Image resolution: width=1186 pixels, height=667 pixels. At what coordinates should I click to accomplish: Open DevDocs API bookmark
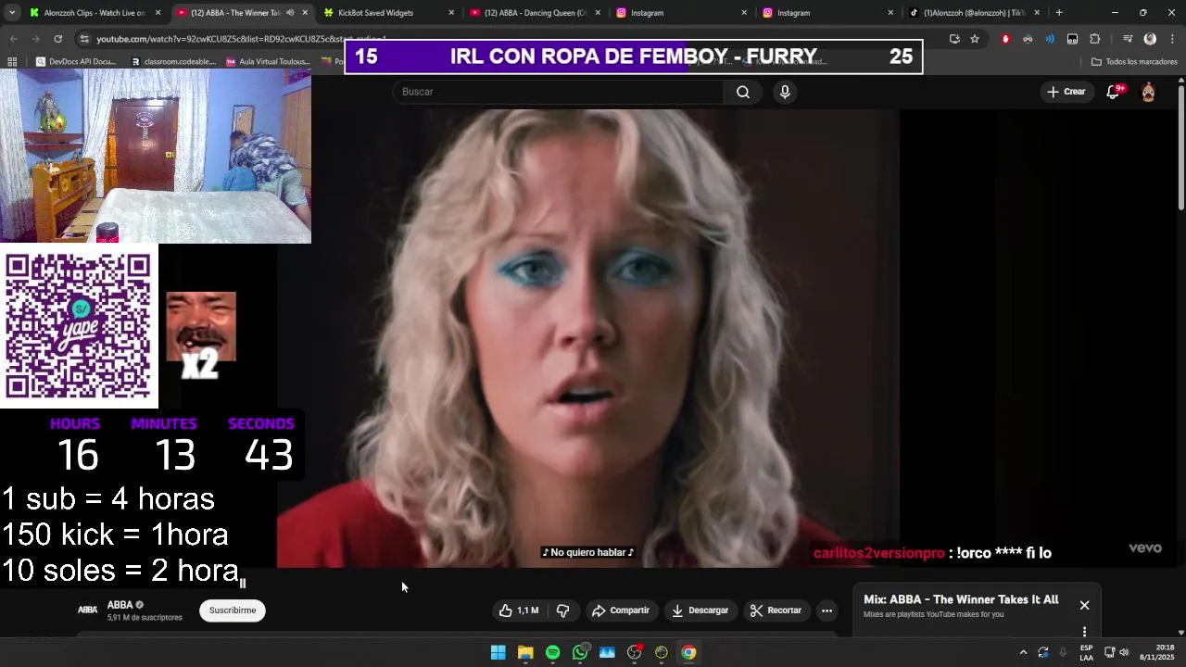(x=76, y=62)
